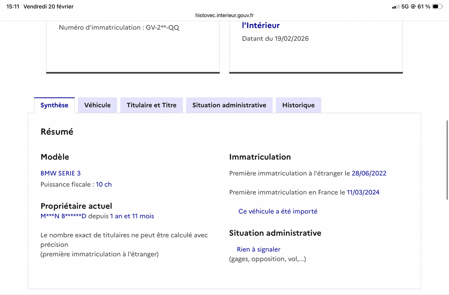Viewport: 449px width, 295px height.
Task: Click the "Rien à signaler" status text
Action: coord(259,249)
